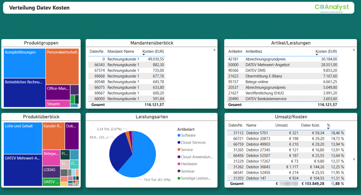Click the Software legend color dot

pyautogui.click(x=179, y=135)
